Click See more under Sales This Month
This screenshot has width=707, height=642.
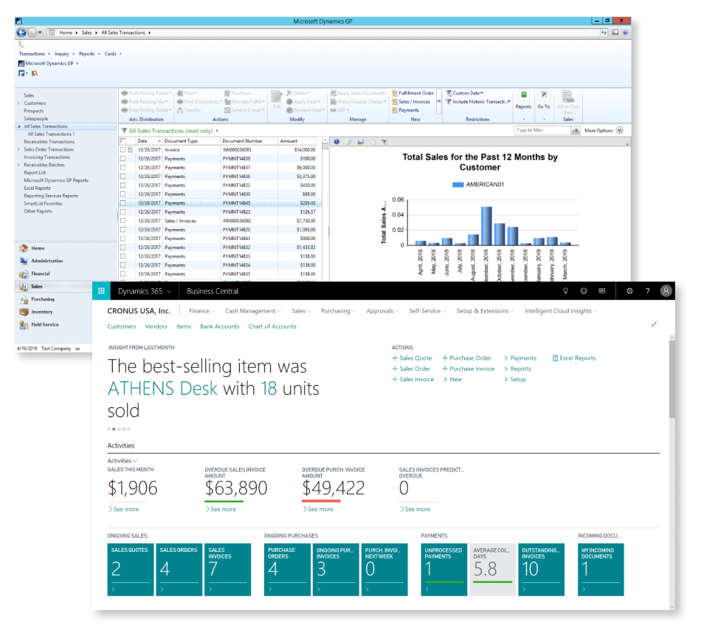pyautogui.click(x=125, y=509)
